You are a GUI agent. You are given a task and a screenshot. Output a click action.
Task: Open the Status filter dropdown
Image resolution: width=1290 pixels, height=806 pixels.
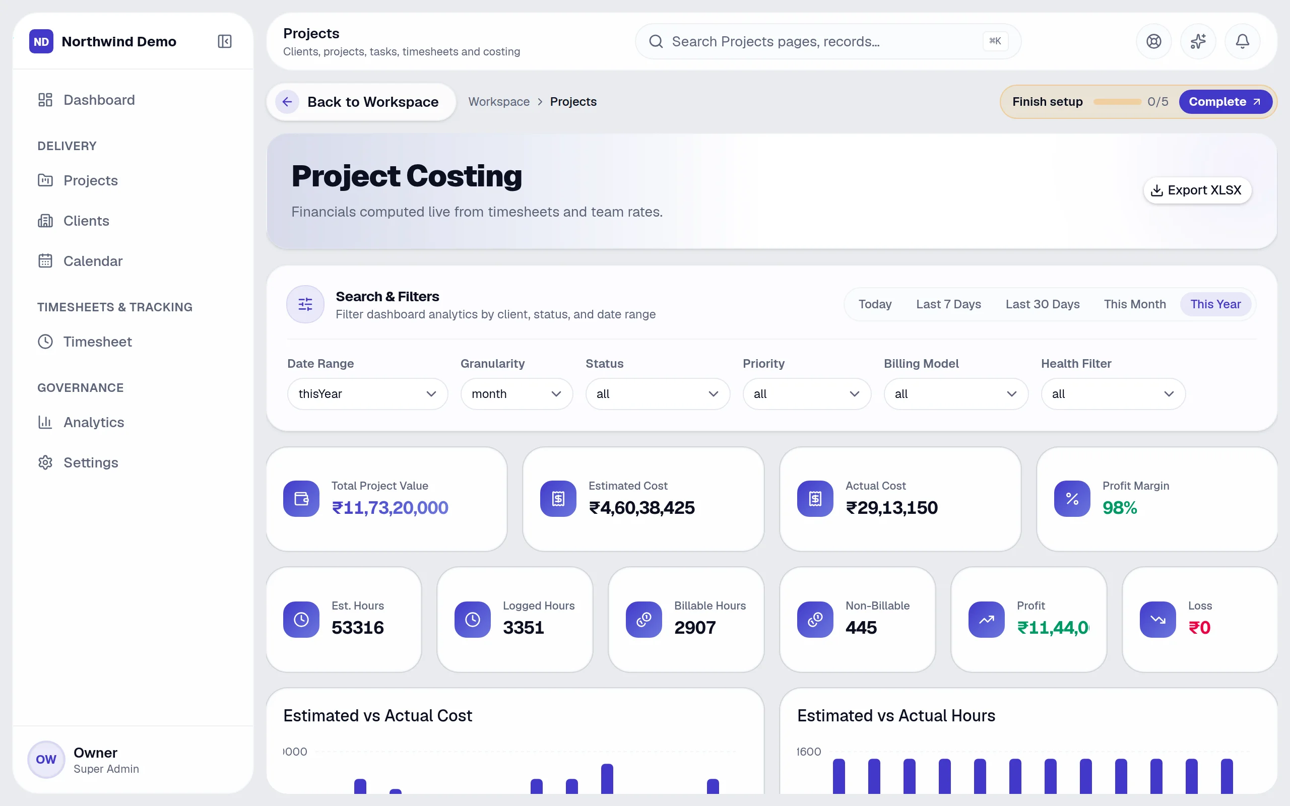657,394
